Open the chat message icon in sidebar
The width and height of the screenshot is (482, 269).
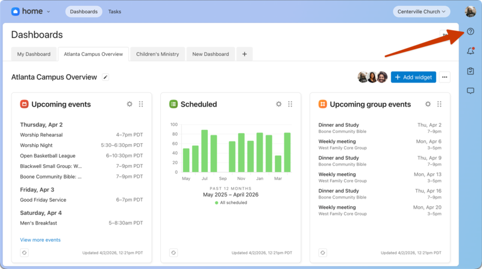[x=471, y=91]
